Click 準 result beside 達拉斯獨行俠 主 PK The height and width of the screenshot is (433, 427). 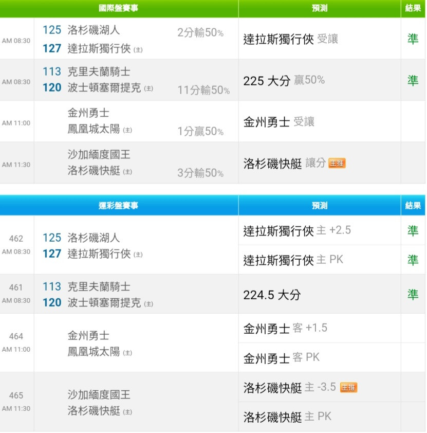tap(413, 260)
